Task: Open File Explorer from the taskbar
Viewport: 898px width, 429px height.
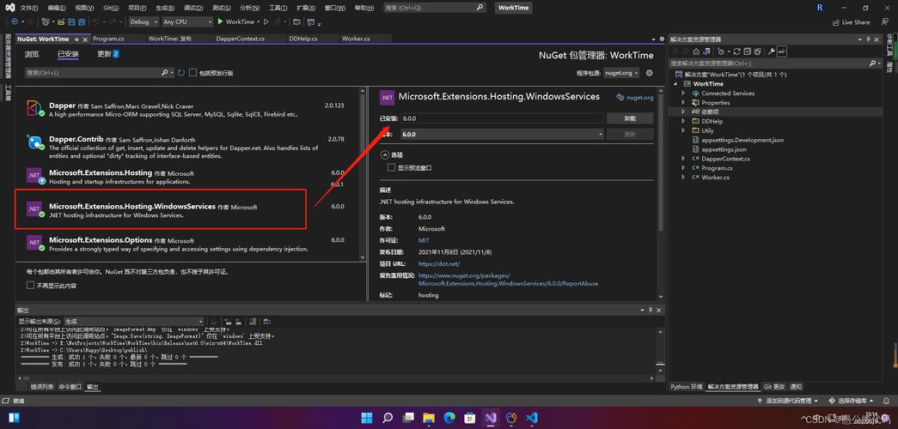Action: (x=429, y=417)
